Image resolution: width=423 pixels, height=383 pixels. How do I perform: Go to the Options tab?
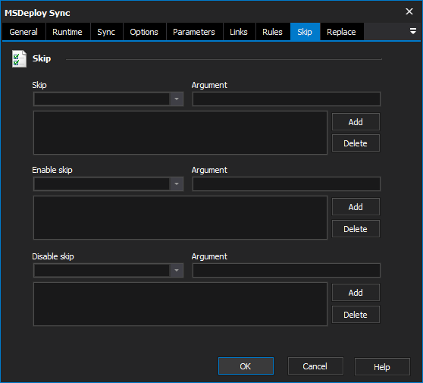[x=144, y=32]
